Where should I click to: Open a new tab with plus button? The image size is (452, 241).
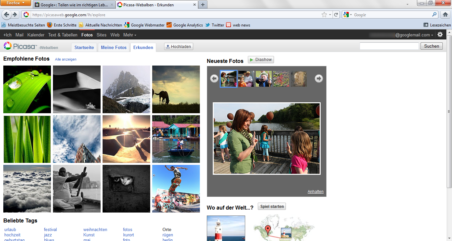(203, 5)
